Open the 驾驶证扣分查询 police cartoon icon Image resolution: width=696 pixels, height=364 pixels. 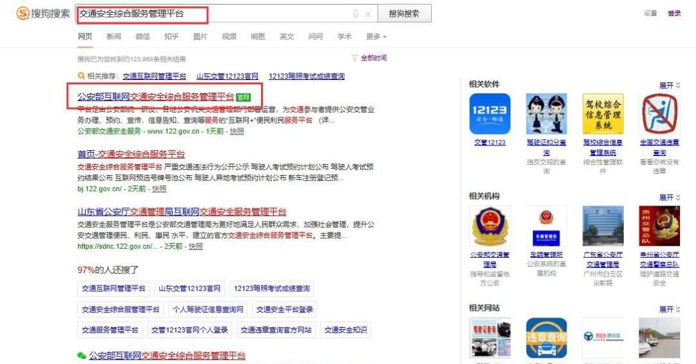pos(546,113)
